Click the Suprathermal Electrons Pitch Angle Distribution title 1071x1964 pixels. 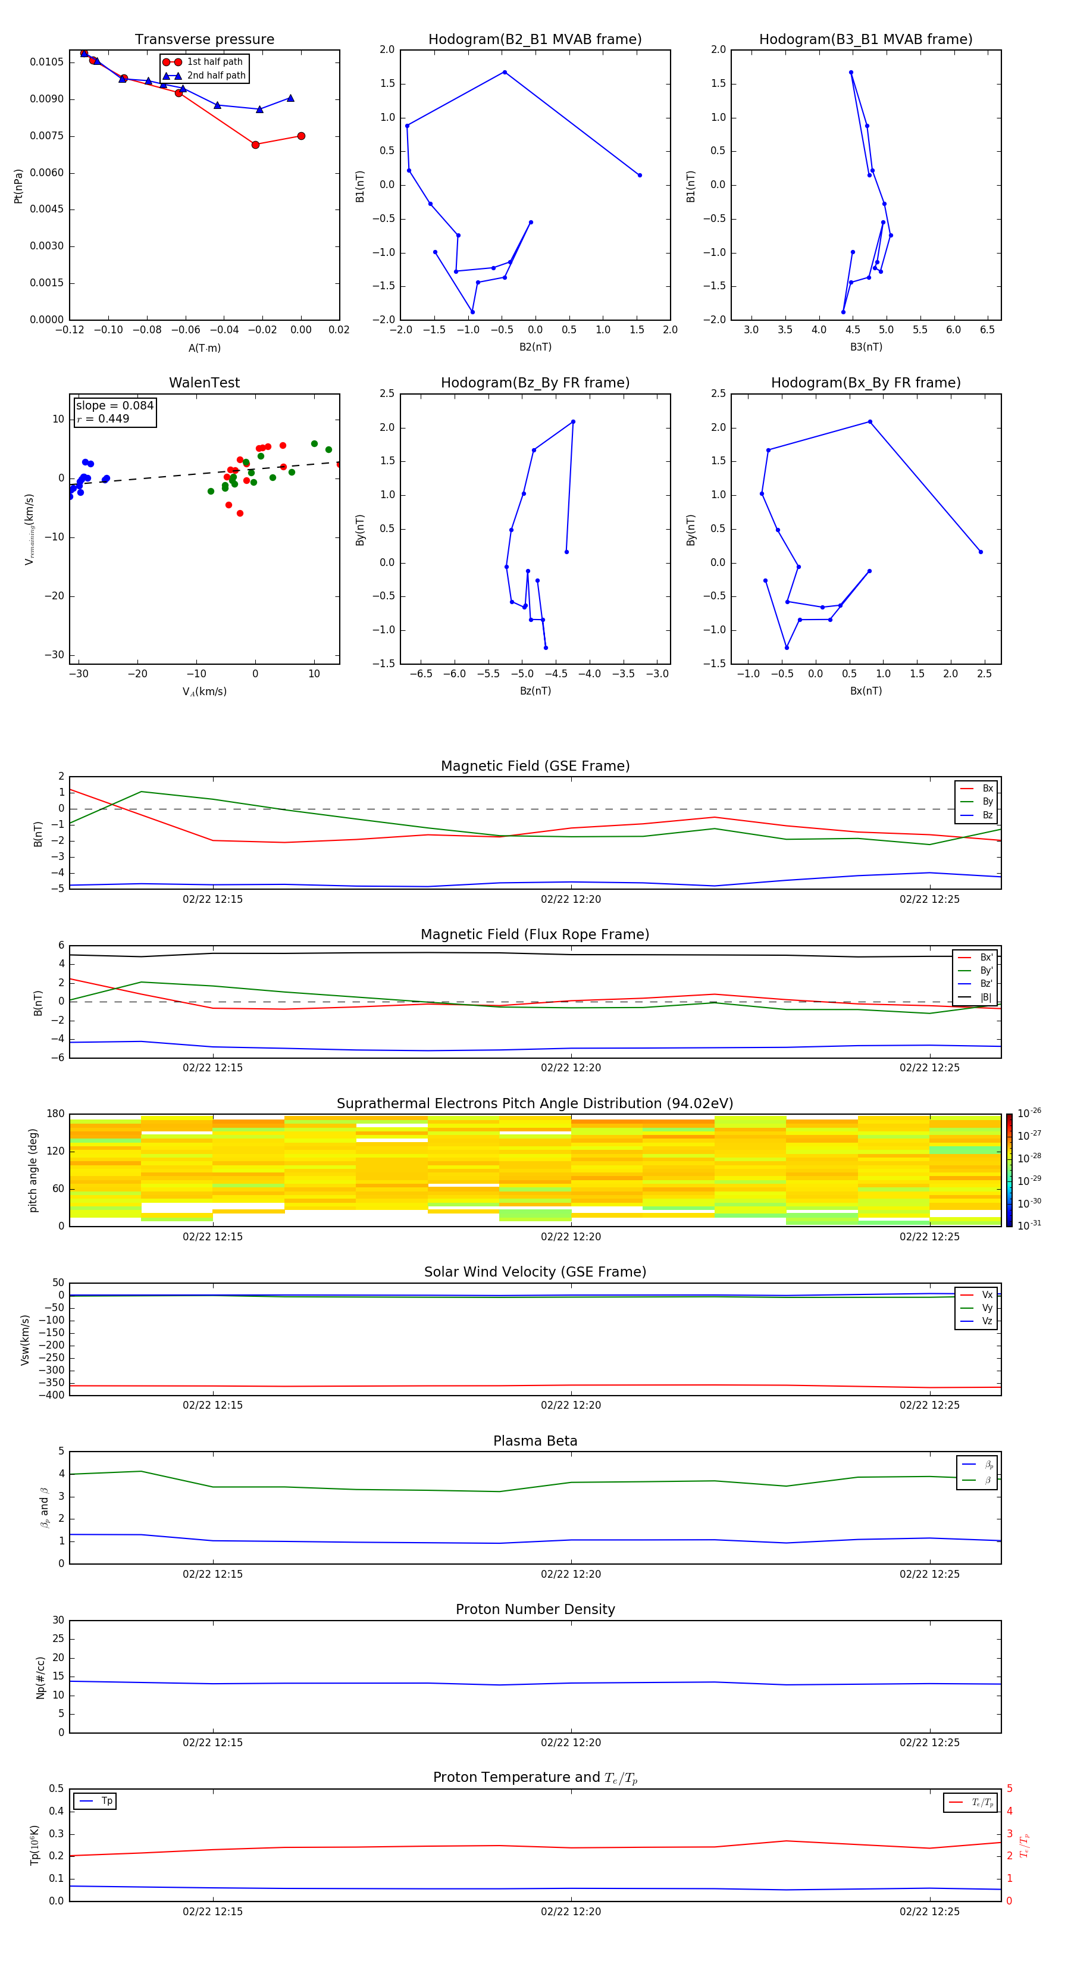(535, 1104)
